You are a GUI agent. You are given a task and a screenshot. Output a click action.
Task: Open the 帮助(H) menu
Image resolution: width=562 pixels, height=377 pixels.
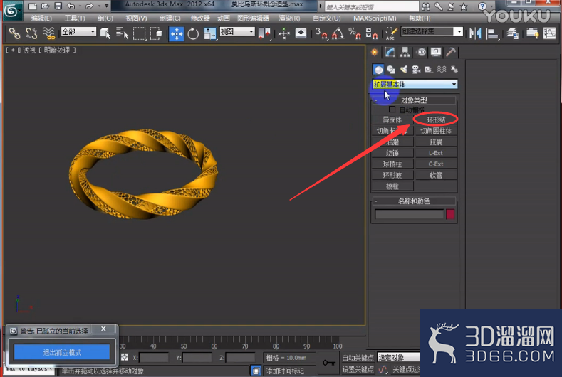click(x=420, y=18)
